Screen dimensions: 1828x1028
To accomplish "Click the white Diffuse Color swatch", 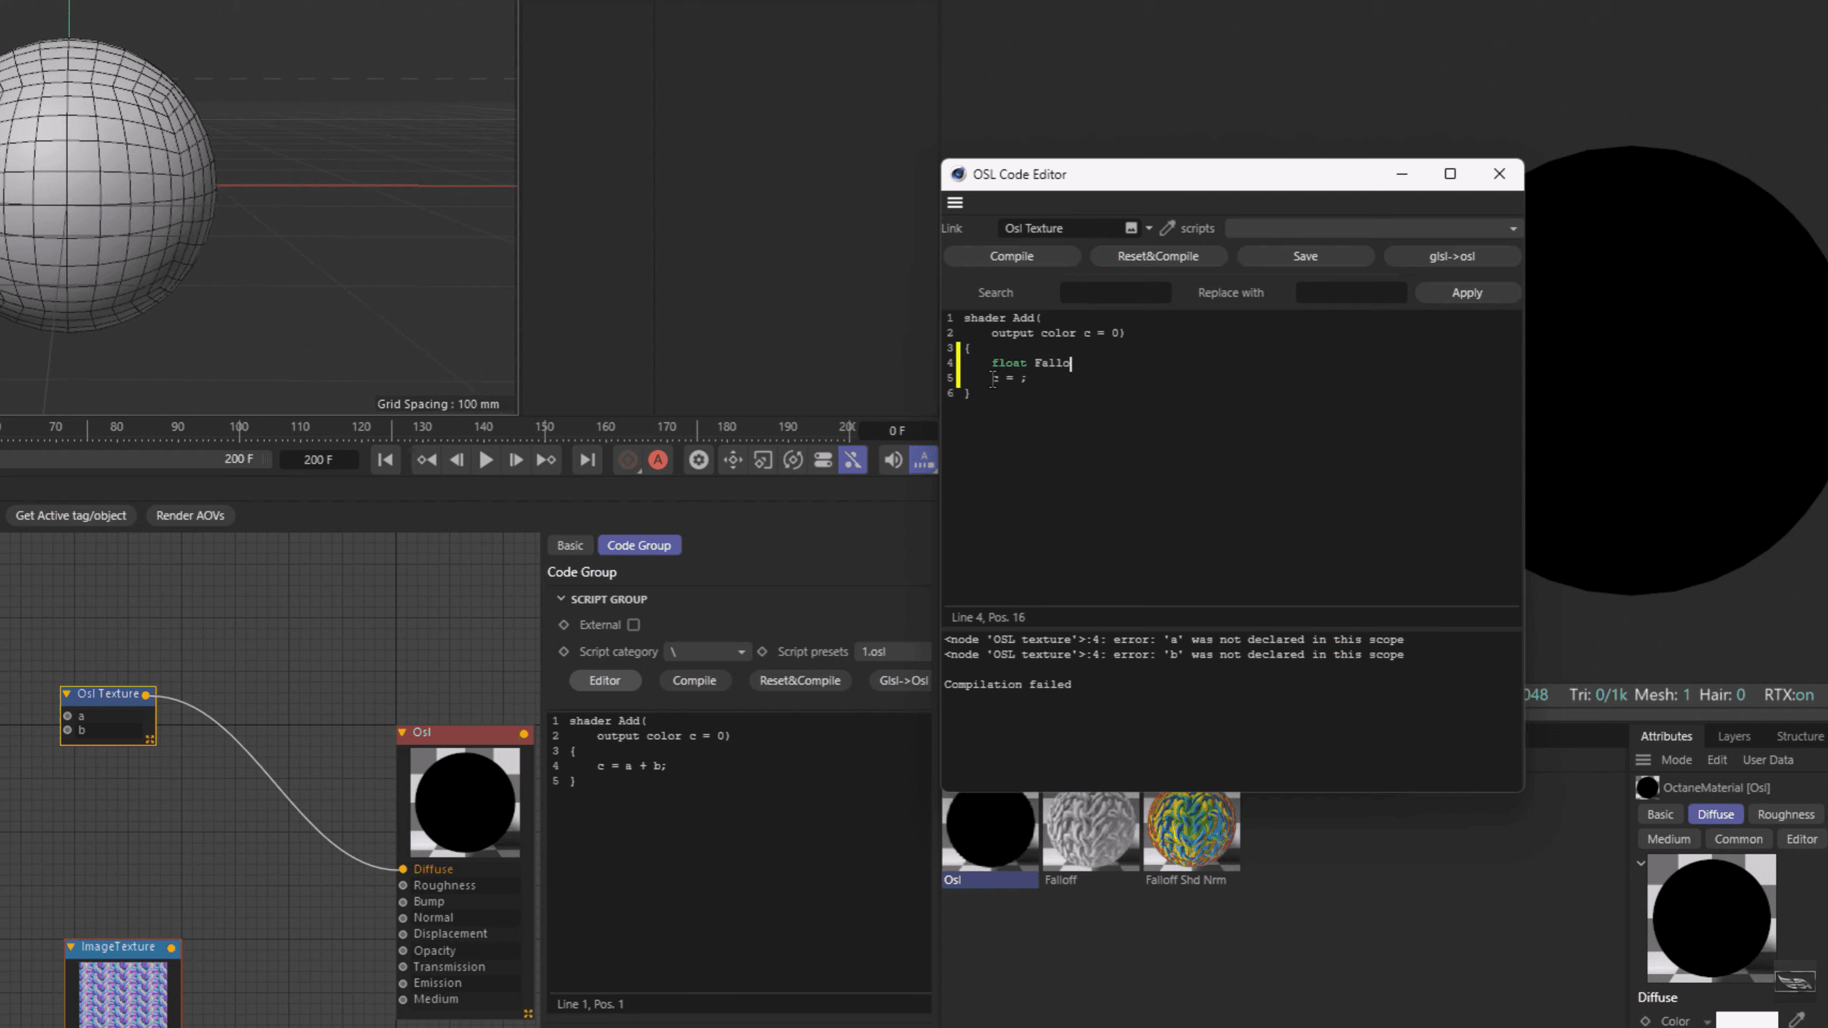I will pyautogui.click(x=1746, y=1020).
